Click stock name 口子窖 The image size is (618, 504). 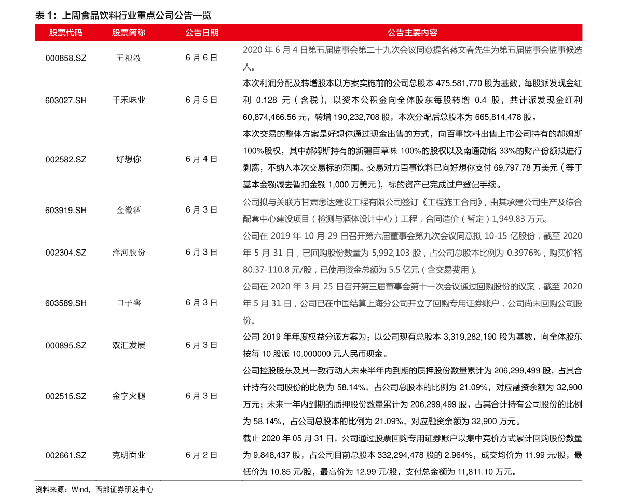(129, 303)
